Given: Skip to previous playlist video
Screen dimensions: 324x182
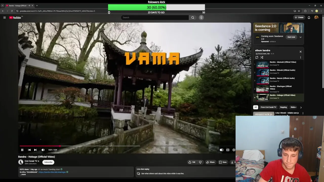Looking at the screenshot, I should click(29, 150).
